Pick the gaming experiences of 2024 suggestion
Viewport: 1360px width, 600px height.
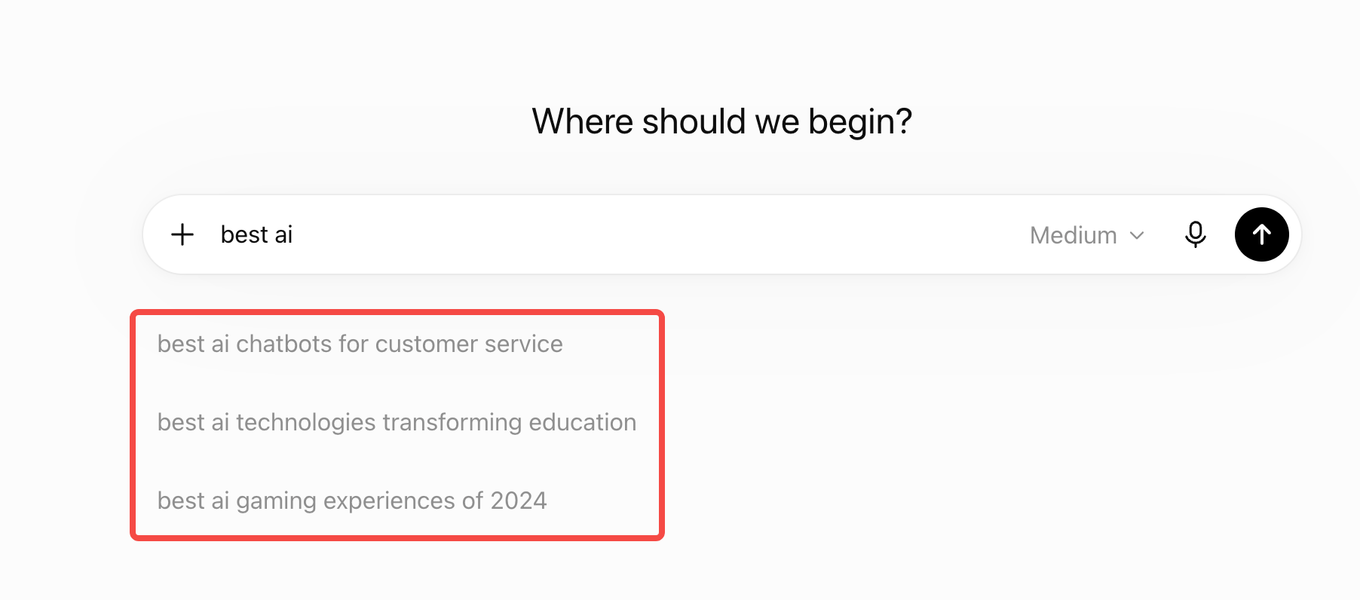(352, 501)
